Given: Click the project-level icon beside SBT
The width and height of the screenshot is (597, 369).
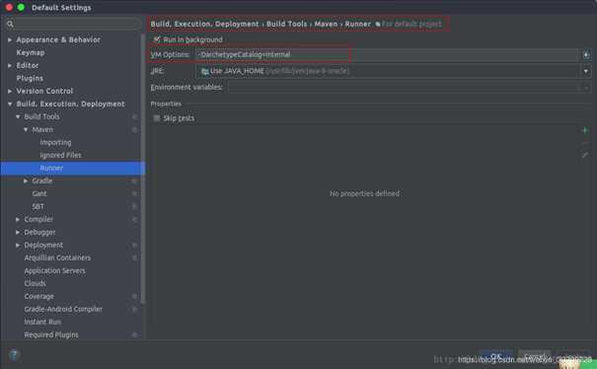Looking at the screenshot, I should click(134, 207).
